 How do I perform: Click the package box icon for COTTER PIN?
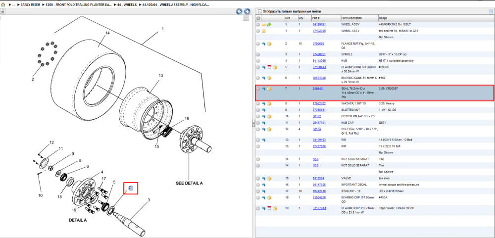[269, 116]
